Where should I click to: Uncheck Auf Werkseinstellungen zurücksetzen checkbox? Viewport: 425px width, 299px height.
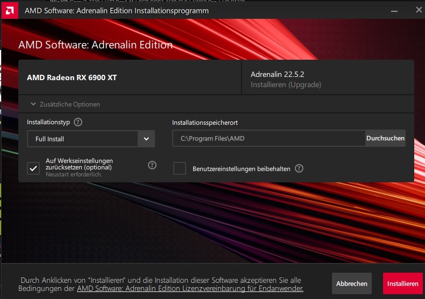(33, 168)
